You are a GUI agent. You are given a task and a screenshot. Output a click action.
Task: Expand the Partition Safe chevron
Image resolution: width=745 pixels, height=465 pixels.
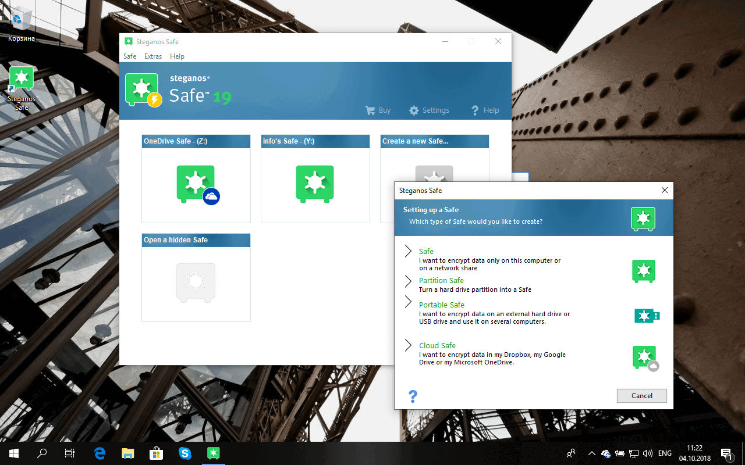(408, 281)
